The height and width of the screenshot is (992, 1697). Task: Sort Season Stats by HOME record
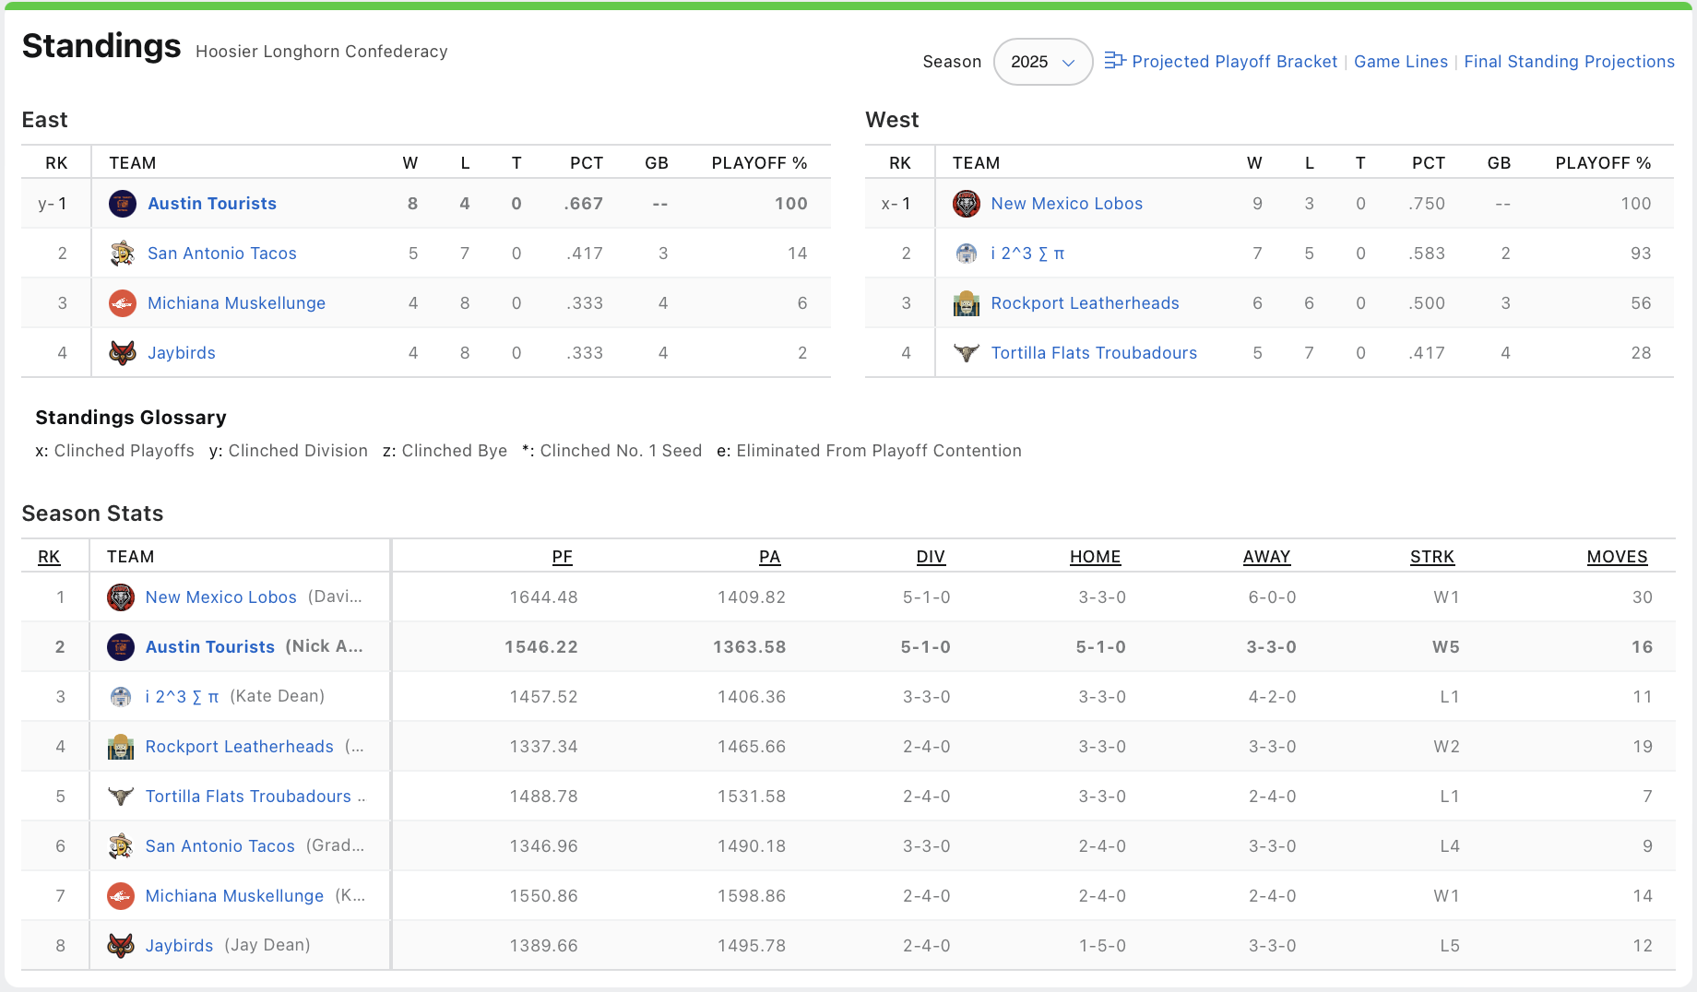click(1095, 557)
